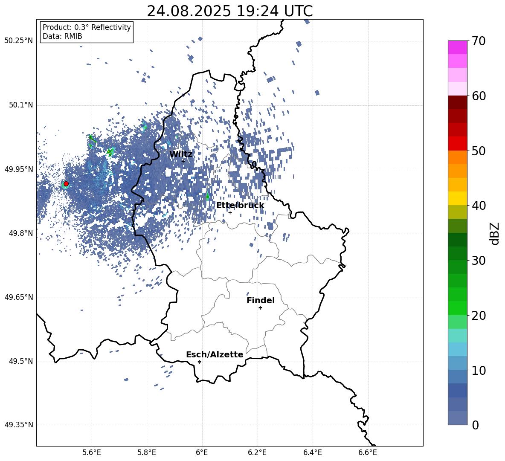The width and height of the screenshot is (505, 461).
Task: Click the 49.8°N latitude label
Action: tap(20, 233)
